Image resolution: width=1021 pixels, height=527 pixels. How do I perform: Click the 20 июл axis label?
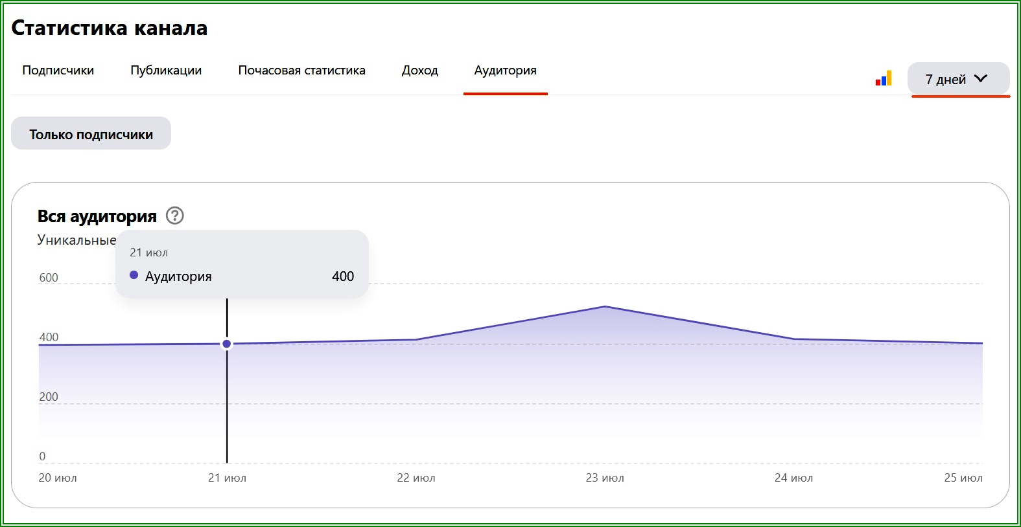click(x=58, y=478)
